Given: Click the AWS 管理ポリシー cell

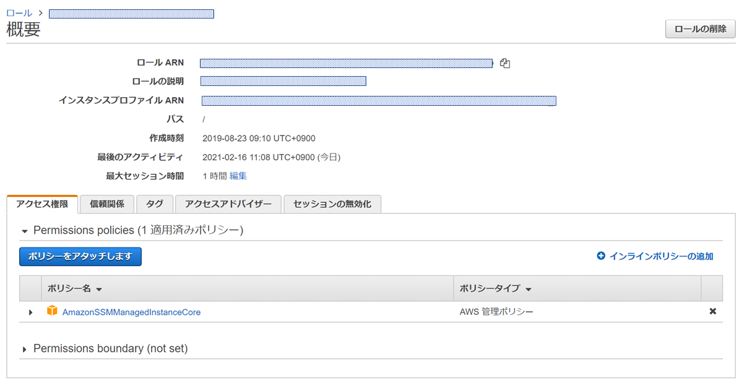Looking at the screenshot, I should (x=496, y=312).
